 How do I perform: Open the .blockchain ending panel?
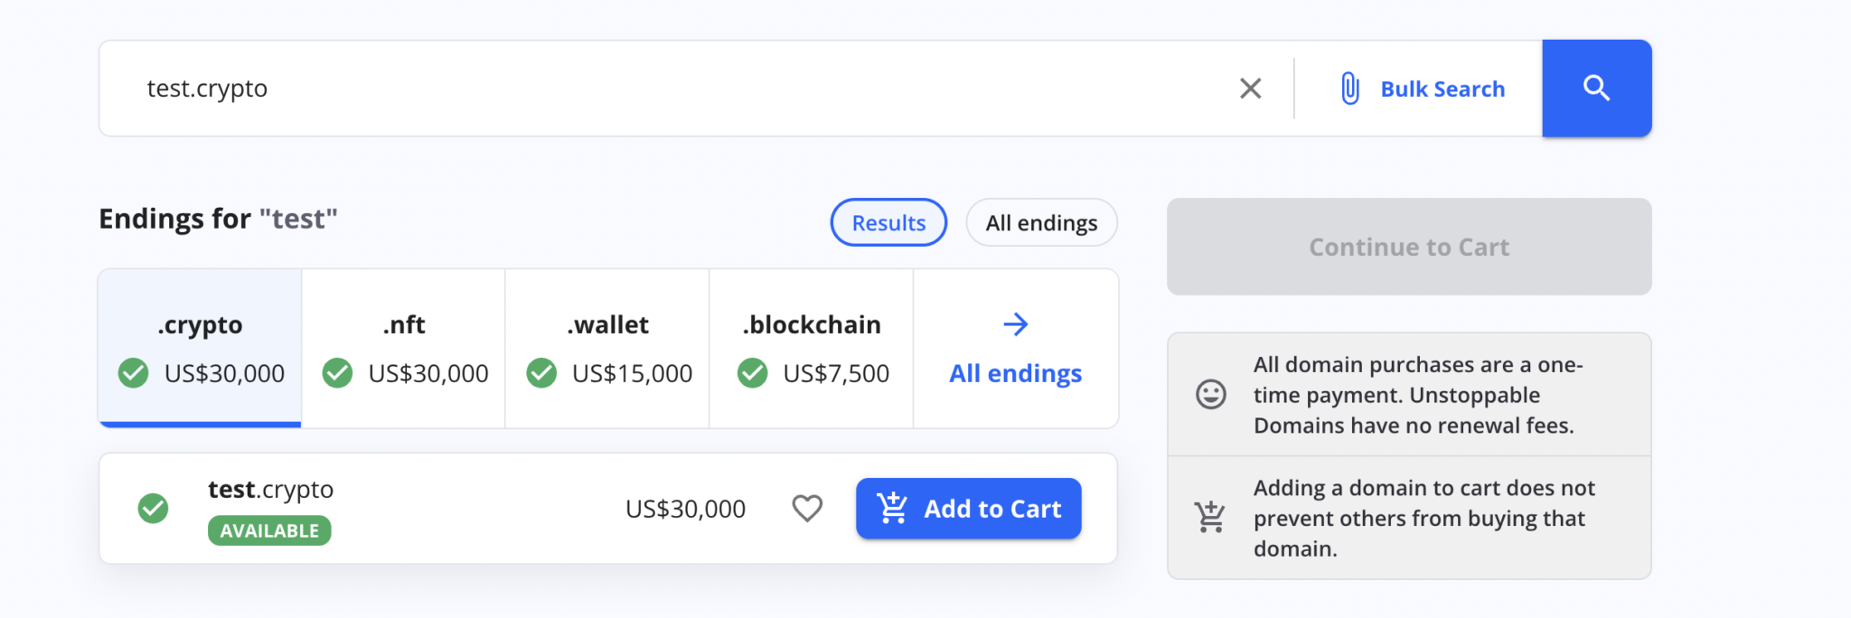coord(811,348)
